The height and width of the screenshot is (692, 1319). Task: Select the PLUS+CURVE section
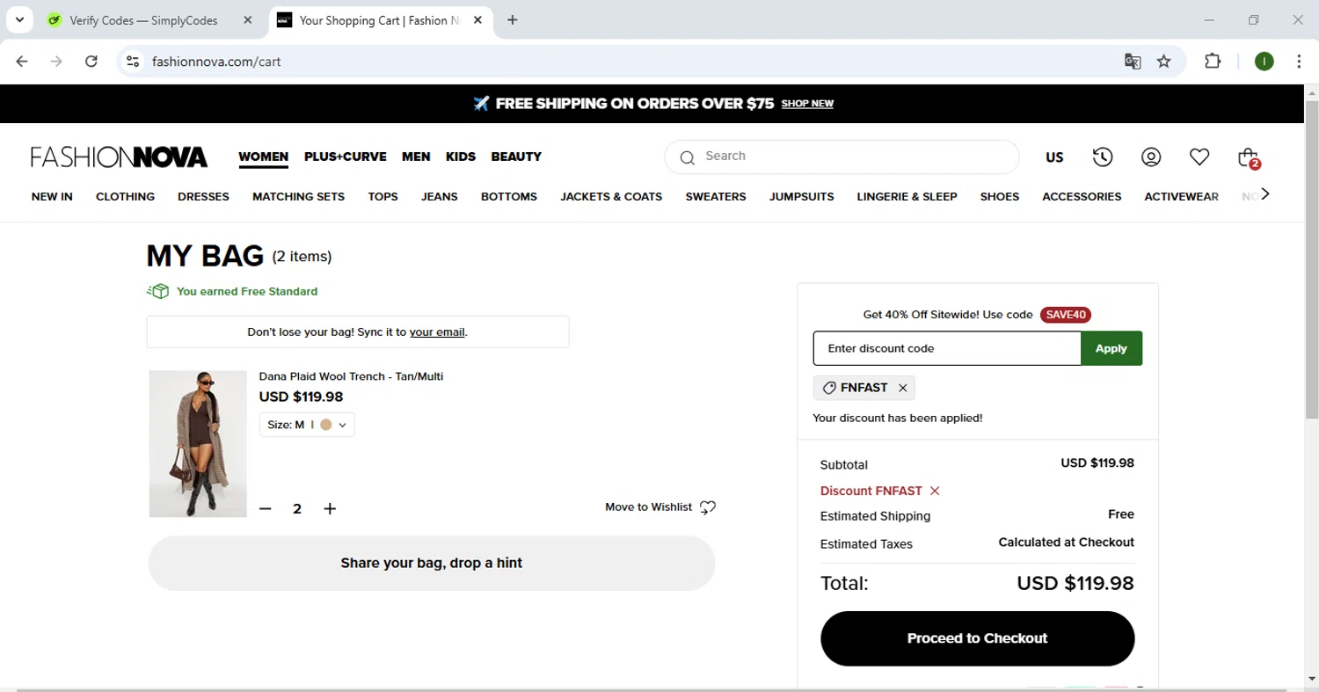click(346, 157)
